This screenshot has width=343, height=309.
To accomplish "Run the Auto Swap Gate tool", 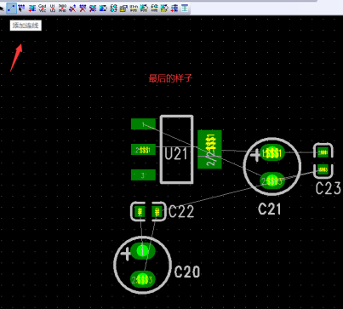I will tap(154, 9).
